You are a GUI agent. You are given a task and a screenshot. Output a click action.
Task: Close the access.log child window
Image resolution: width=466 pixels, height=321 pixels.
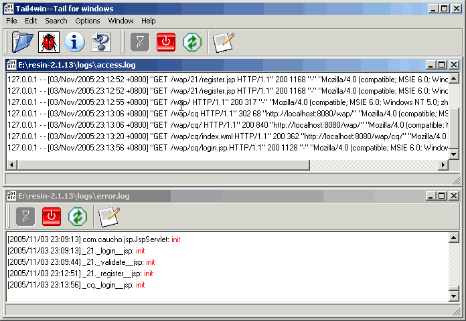pyautogui.click(x=454, y=65)
